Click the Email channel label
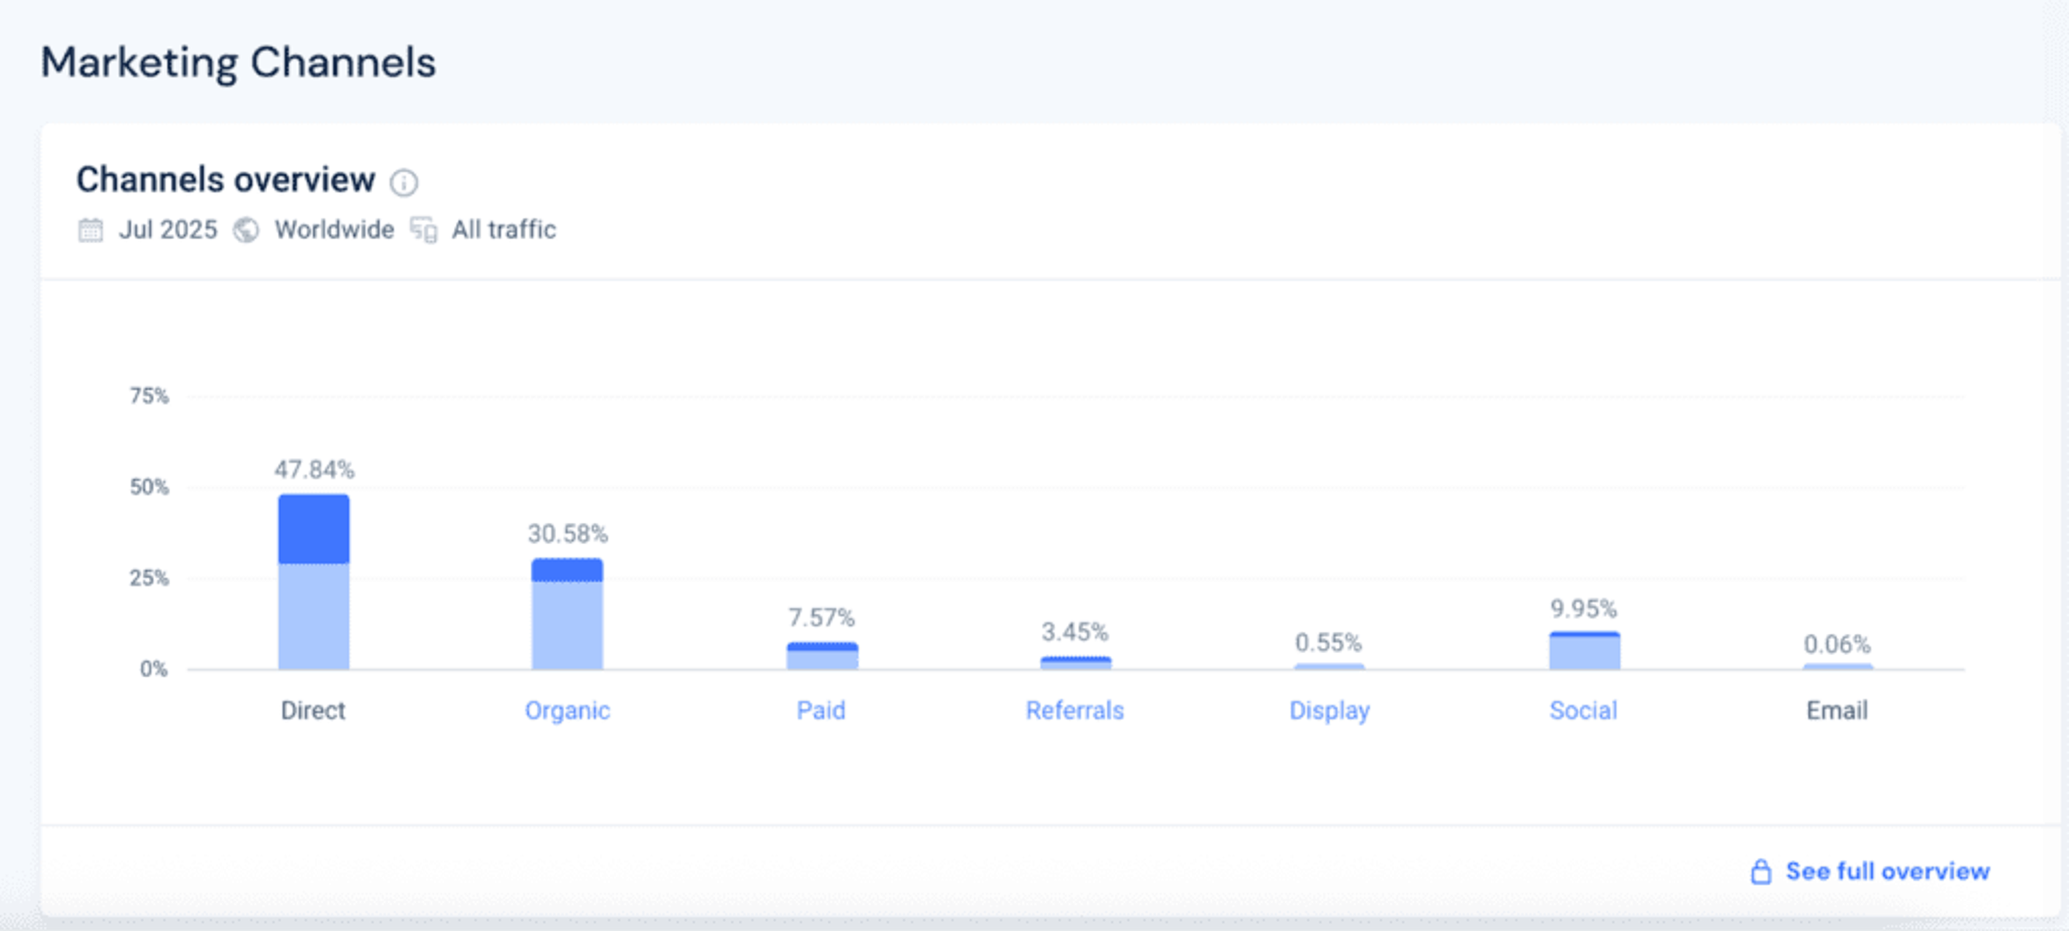Screen dimensions: 2069x931 pyautogui.click(x=1837, y=710)
